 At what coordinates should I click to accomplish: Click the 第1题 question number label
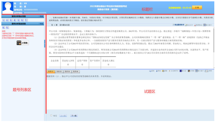54,25
